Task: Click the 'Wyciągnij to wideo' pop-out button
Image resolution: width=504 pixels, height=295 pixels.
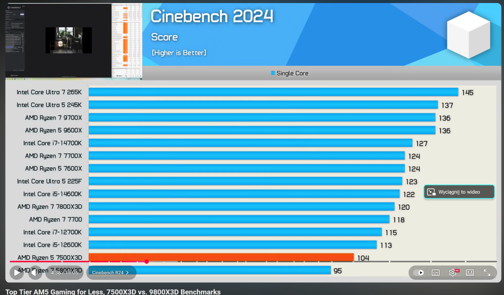Action: [459, 192]
